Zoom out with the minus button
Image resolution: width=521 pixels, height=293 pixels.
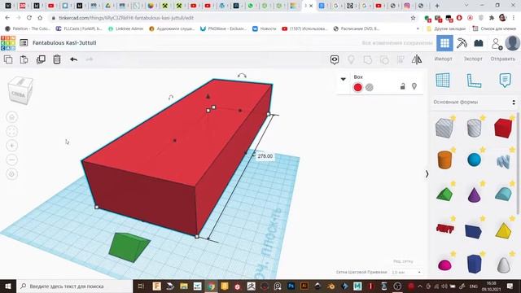pyautogui.click(x=12, y=160)
